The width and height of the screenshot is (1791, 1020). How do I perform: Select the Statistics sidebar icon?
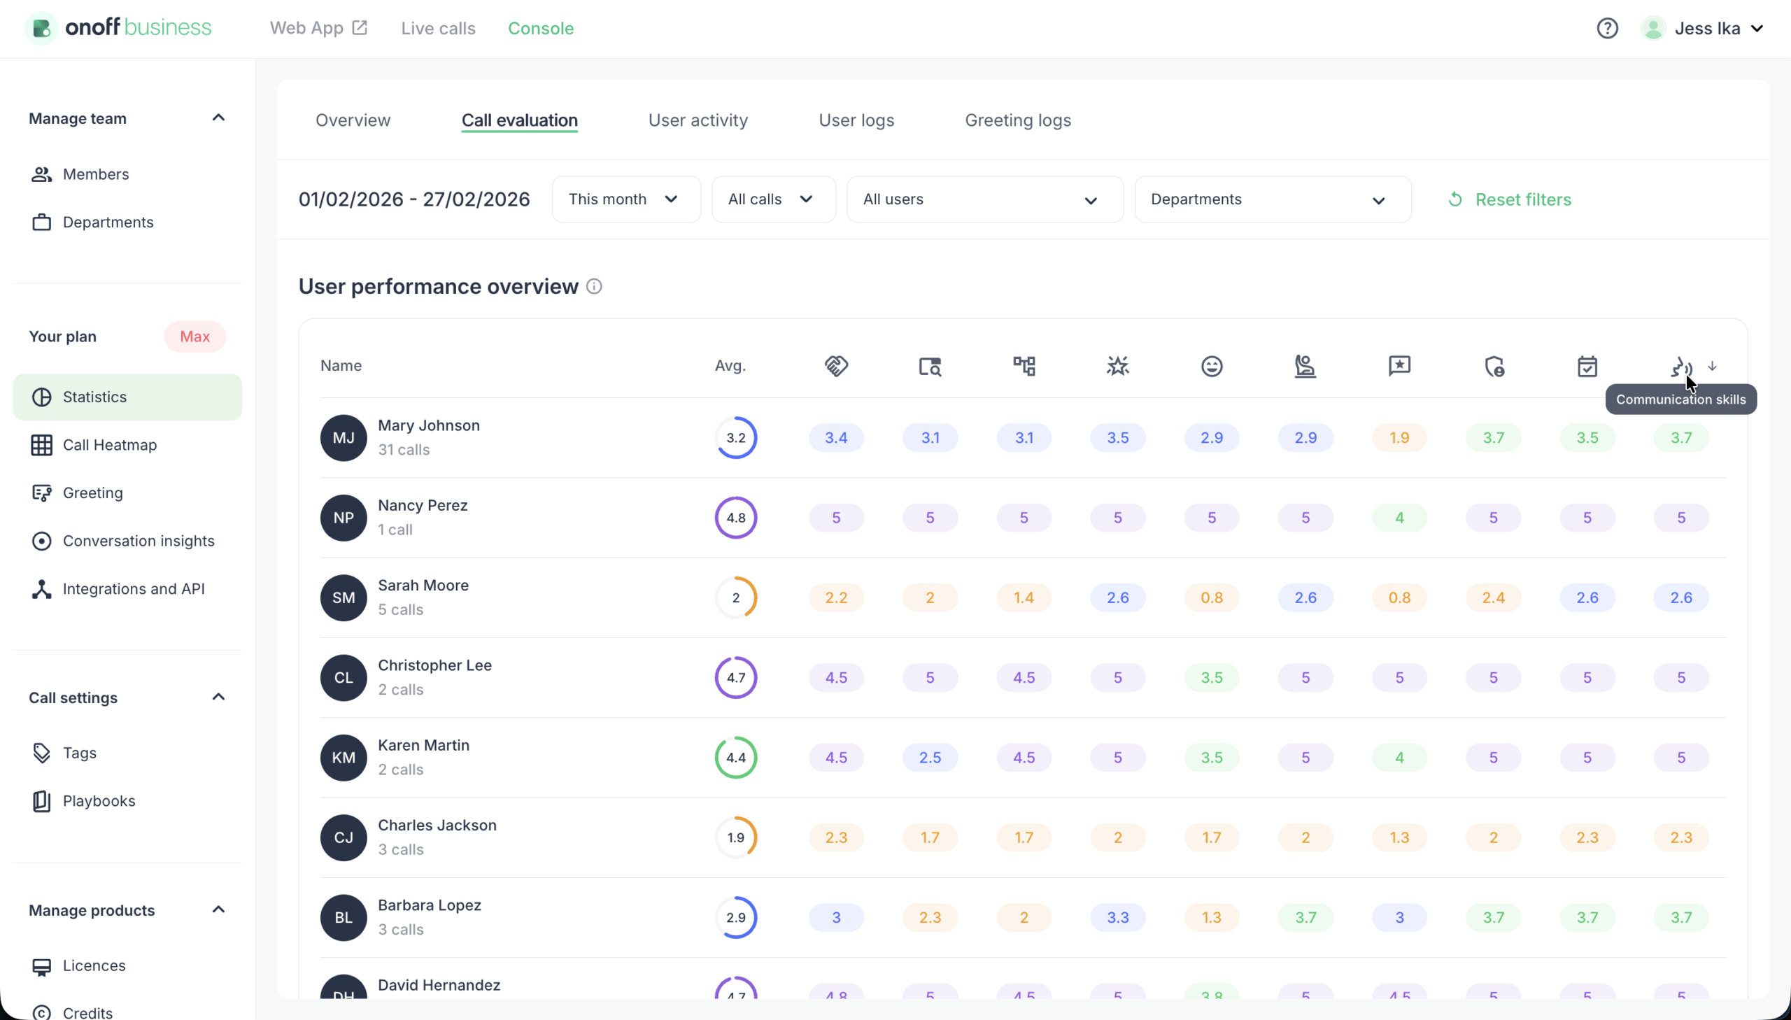click(x=41, y=397)
